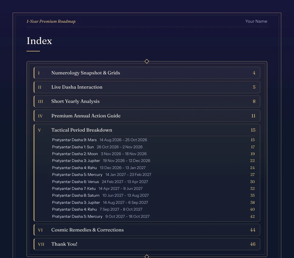Click page number 32 beside Ketu dasha
Viewport: 294px width, 258px height.
(x=252, y=189)
